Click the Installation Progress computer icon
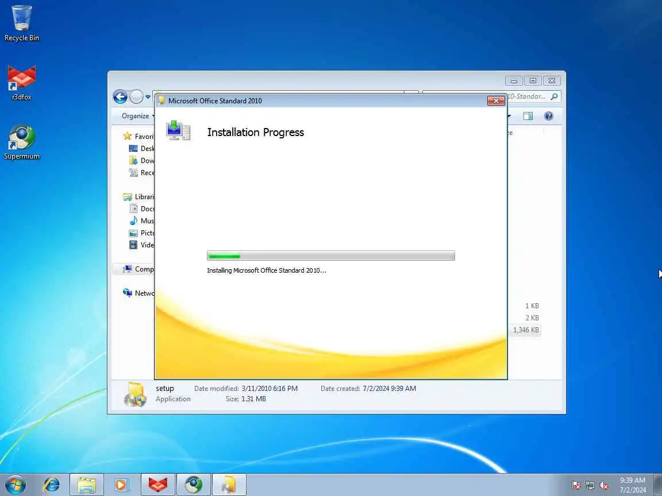Image resolution: width=662 pixels, height=496 pixels. coord(178,130)
